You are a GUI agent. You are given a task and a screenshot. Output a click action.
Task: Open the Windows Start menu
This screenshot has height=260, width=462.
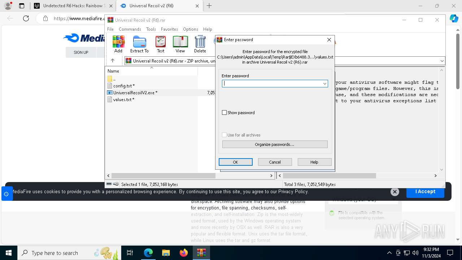tap(9, 253)
